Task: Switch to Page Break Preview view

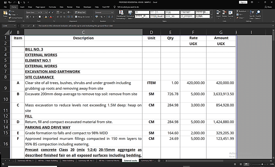Action: pos(247,164)
